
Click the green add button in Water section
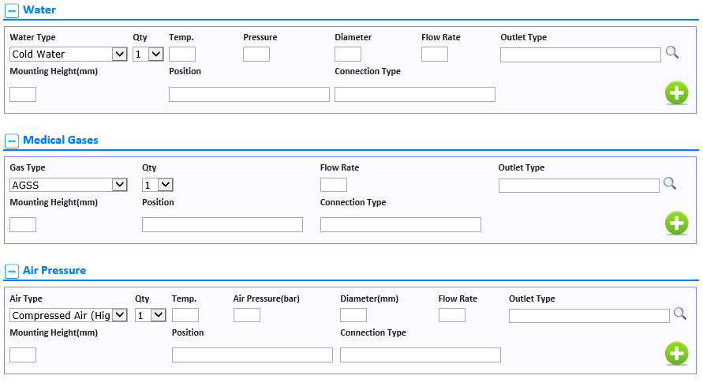coord(676,93)
